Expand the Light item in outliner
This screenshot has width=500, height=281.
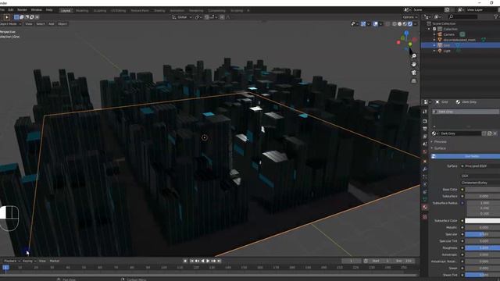434,51
